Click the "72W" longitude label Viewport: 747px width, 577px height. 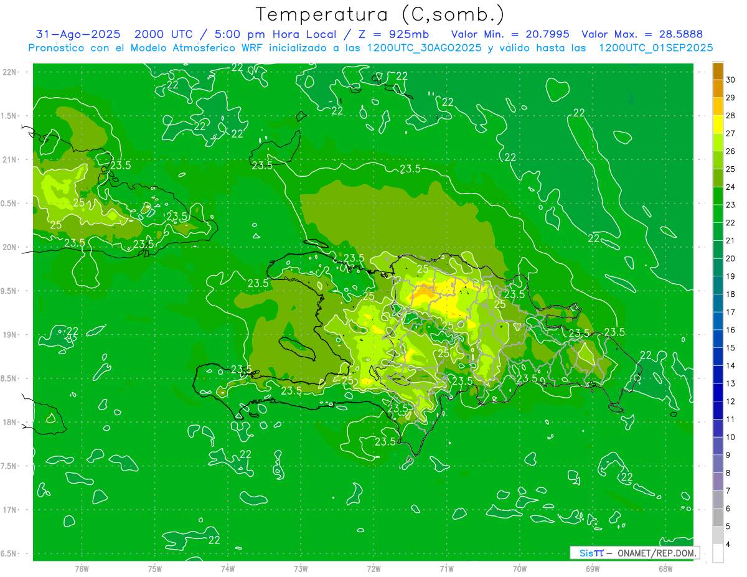point(374,568)
